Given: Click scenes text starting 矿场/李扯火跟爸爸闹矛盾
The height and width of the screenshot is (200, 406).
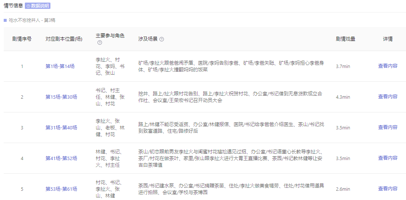Looking at the screenshot, I should pyautogui.click(x=231, y=66).
